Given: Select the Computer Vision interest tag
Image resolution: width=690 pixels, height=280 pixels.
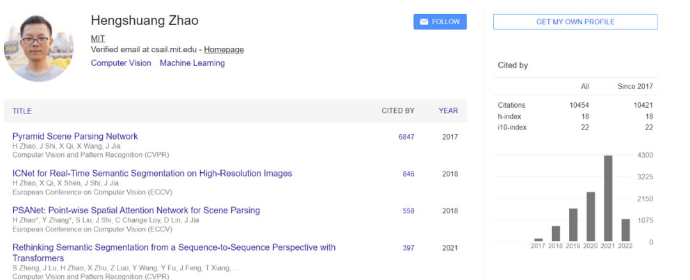Looking at the screenshot, I should (x=121, y=63).
